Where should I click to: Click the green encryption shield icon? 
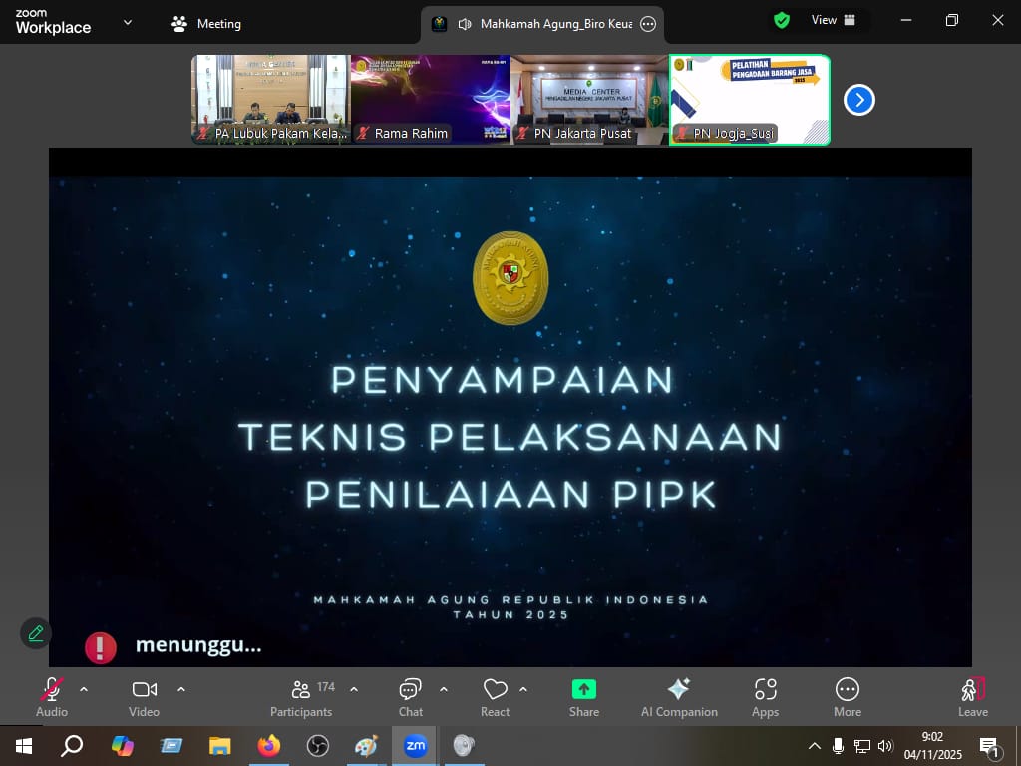click(782, 20)
